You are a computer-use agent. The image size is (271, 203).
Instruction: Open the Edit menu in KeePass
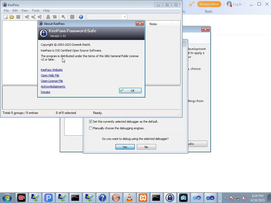[15, 11]
